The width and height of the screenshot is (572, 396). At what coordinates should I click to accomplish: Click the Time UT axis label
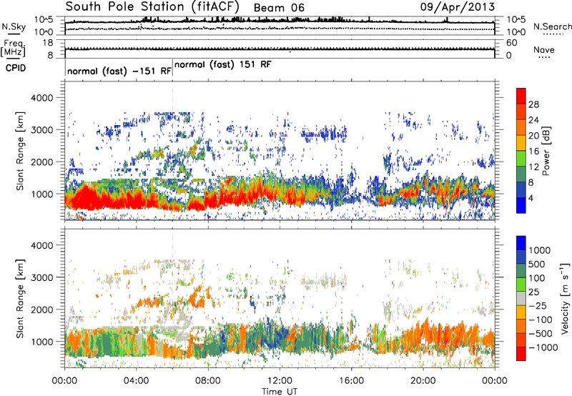click(280, 392)
